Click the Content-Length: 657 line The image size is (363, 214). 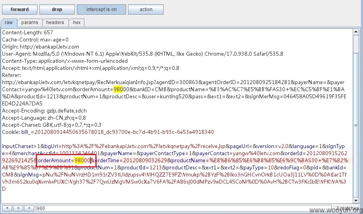(x=28, y=33)
